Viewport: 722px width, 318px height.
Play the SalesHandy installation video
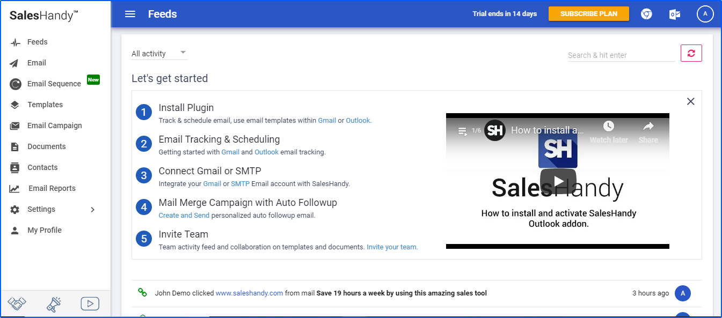point(557,181)
